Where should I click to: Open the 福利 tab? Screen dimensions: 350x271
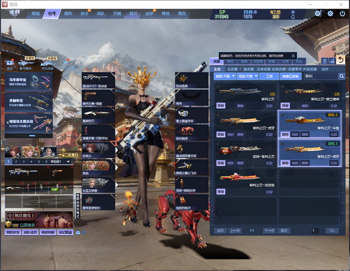(x=68, y=14)
